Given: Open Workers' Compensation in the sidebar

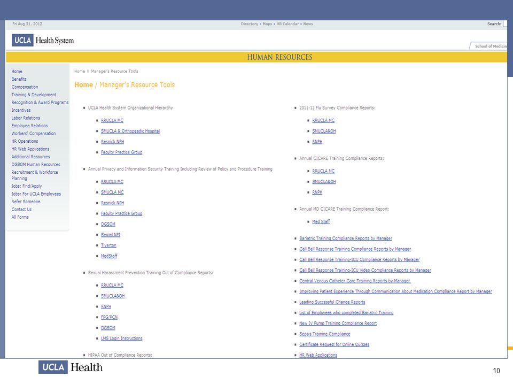Looking at the screenshot, I should point(33,134).
